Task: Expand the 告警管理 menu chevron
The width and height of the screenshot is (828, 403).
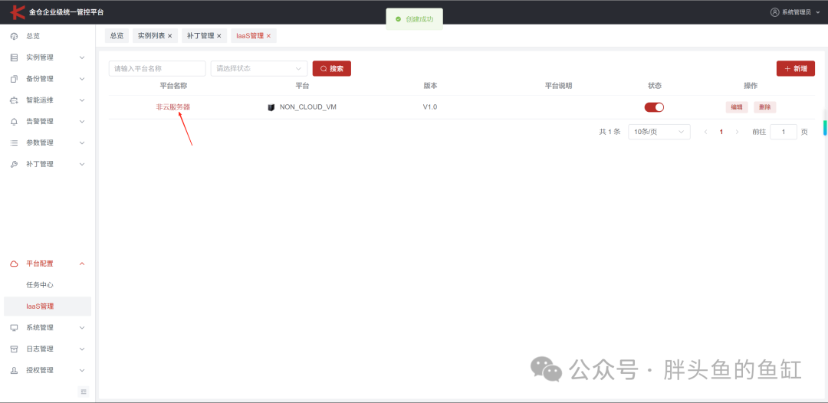Action: pyautogui.click(x=82, y=121)
